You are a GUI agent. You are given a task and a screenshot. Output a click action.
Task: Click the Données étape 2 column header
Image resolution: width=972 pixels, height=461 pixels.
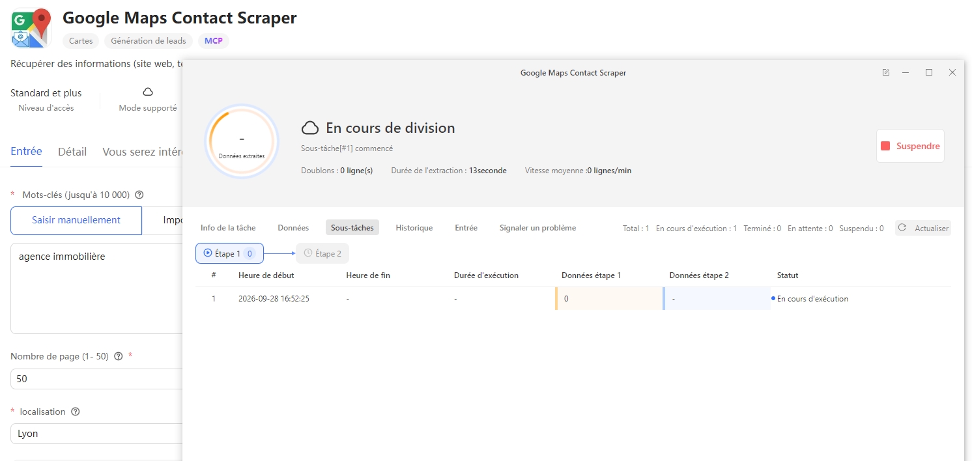point(699,275)
